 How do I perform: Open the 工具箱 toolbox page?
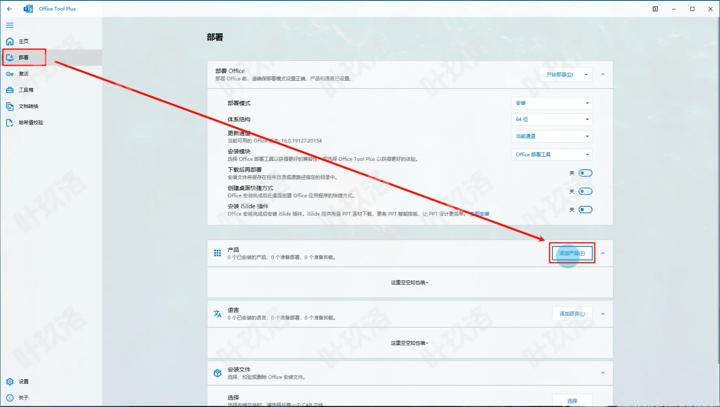point(51,90)
